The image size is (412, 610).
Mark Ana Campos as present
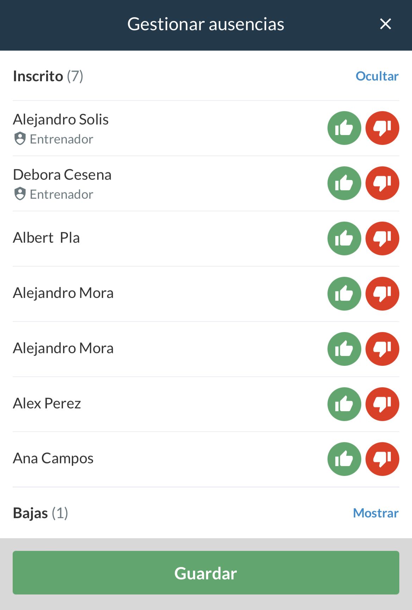click(x=344, y=459)
